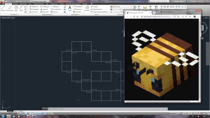Click the Масштаб (Scale) tool
The height and width of the screenshot is (118, 210).
pyautogui.click(x=44, y=12)
